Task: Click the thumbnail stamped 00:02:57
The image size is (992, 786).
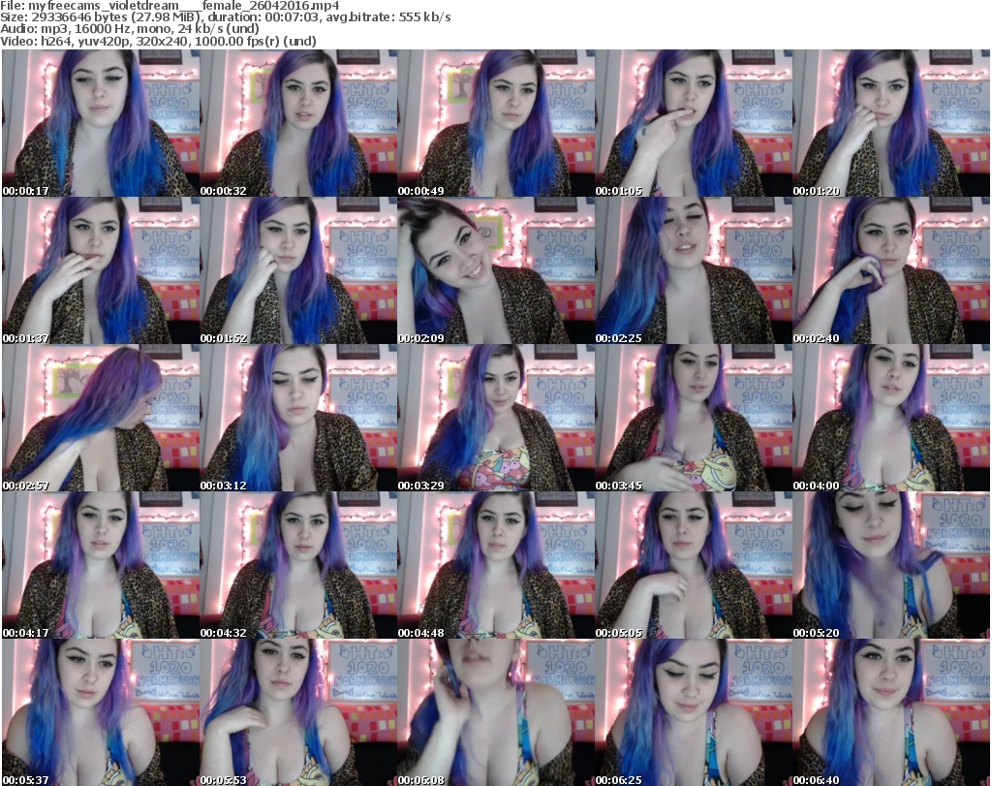Action: [101, 419]
